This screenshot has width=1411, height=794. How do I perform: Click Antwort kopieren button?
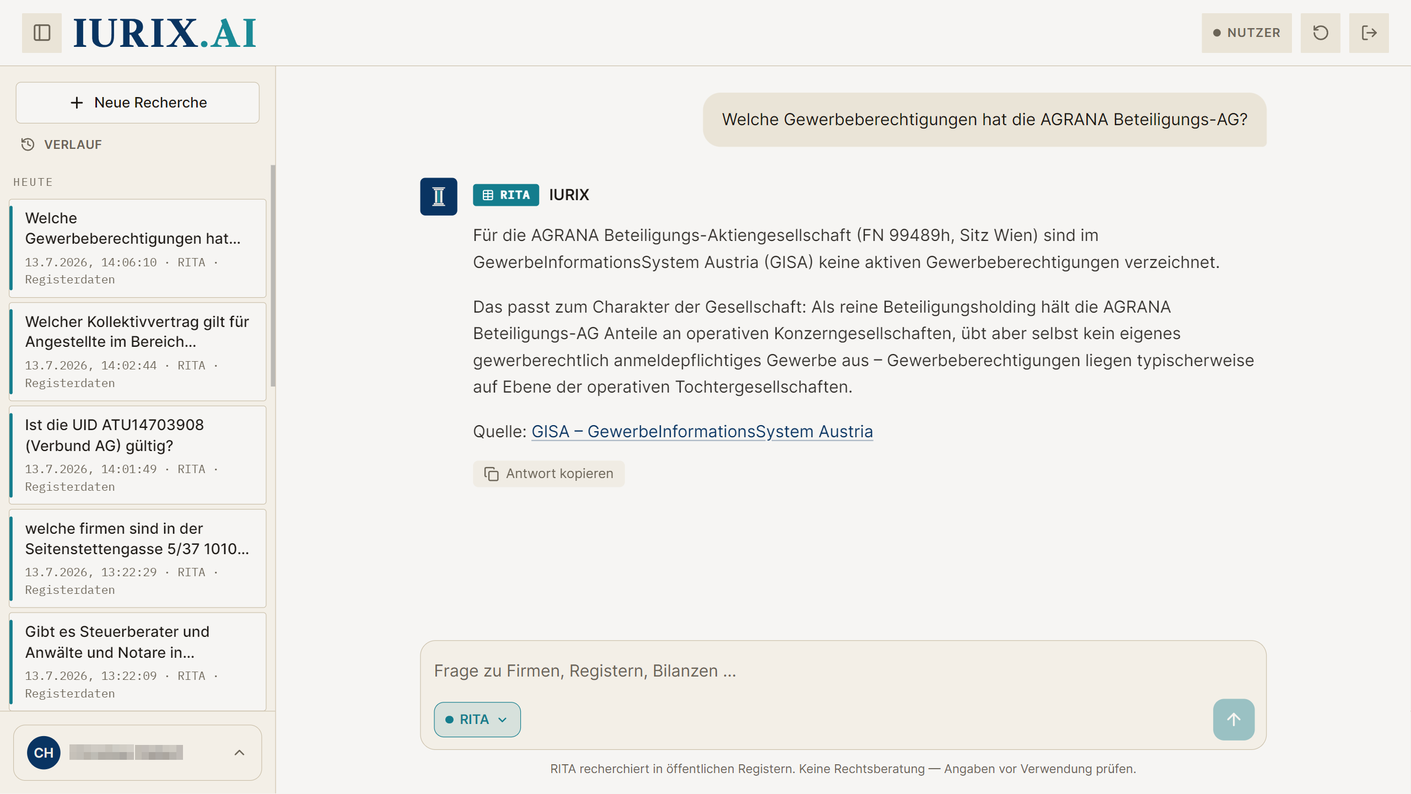click(548, 474)
